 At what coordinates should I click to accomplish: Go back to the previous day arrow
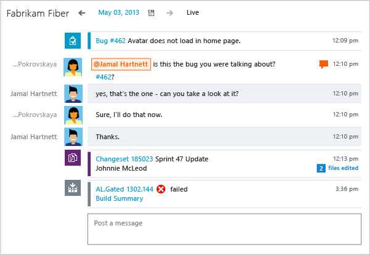click(x=82, y=12)
